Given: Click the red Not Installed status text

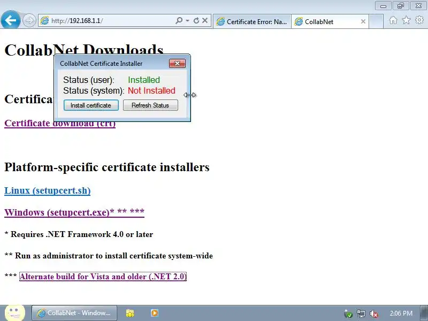Looking at the screenshot, I should click(x=151, y=90).
